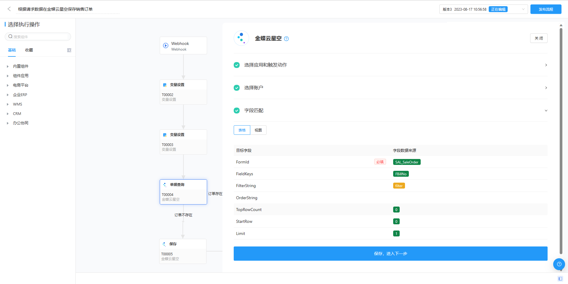Expand the 选择应用和触发动作 section arrow
The image size is (568, 284).
point(546,65)
